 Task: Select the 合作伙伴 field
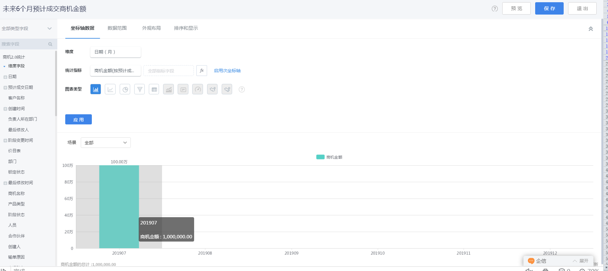[16, 236]
